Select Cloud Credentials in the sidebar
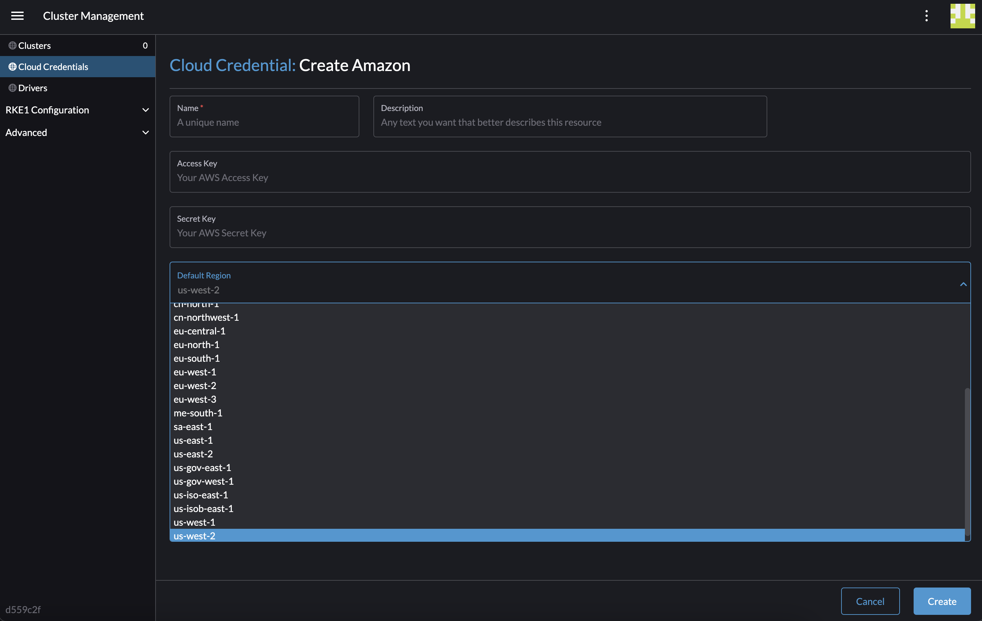This screenshot has height=621, width=982. pyautogui.click(x=53, y=66)
